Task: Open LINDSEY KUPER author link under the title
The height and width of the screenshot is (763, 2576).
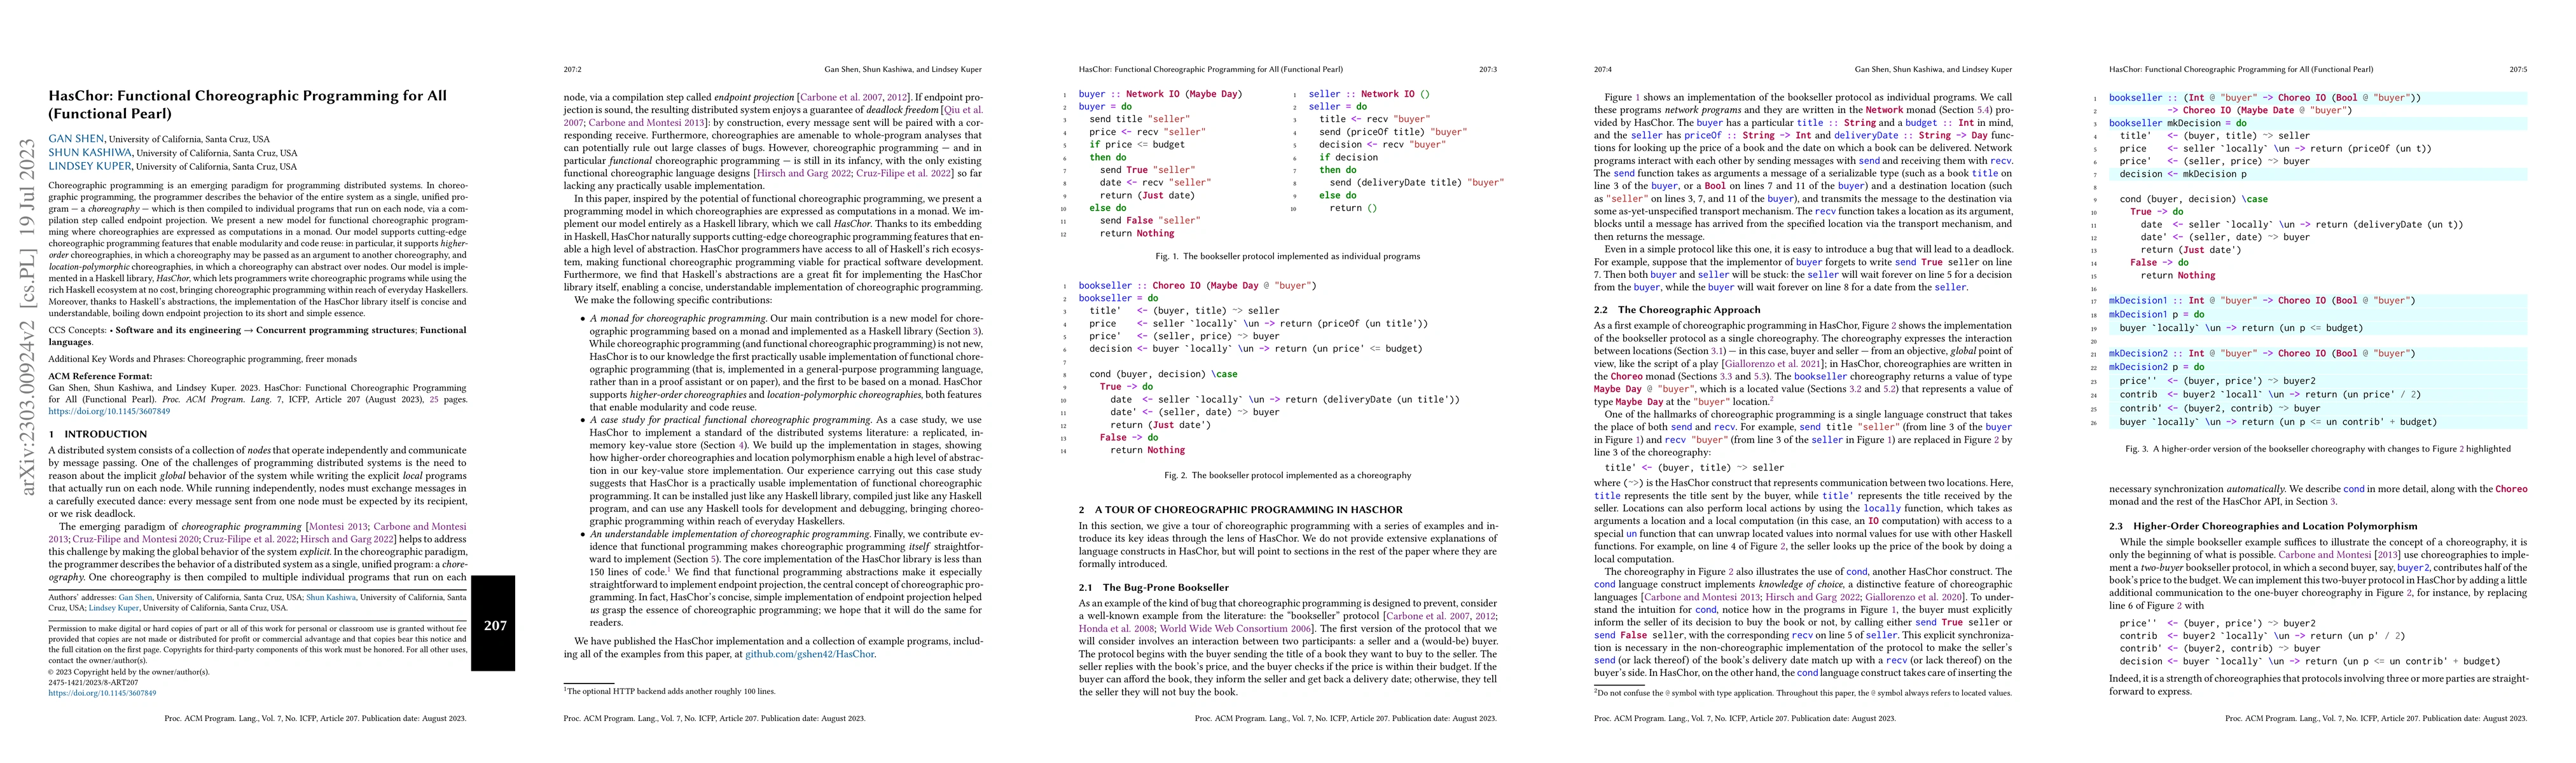Action: (x=91, y=167)
